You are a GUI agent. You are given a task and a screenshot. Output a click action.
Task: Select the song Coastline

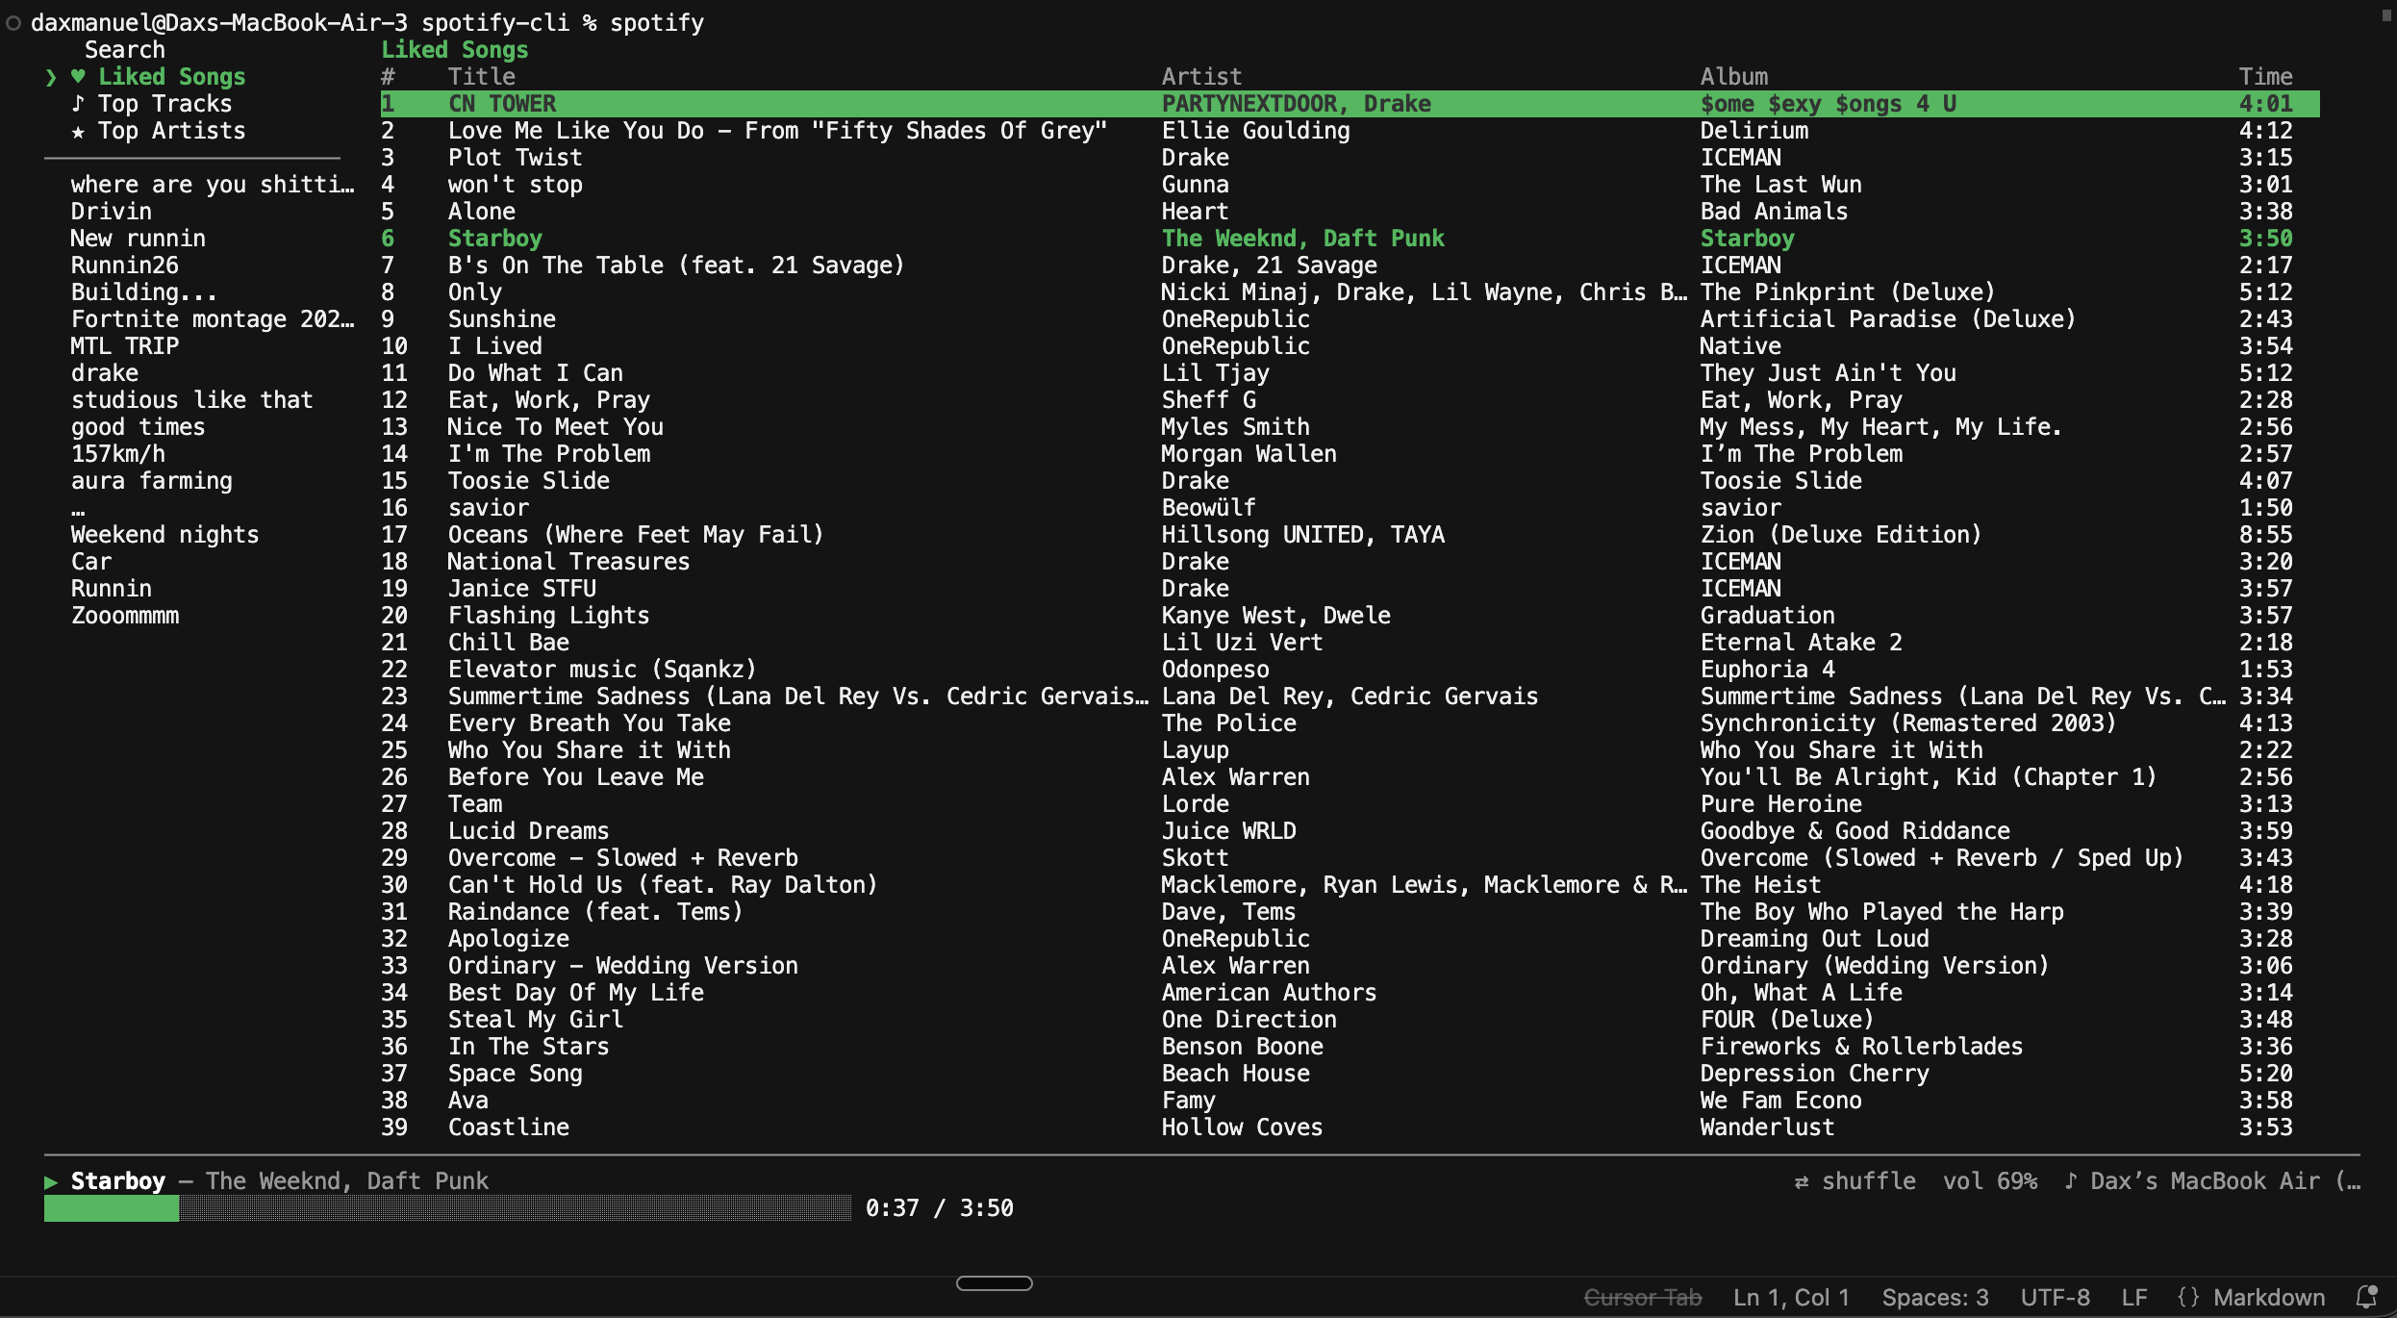508,1128
